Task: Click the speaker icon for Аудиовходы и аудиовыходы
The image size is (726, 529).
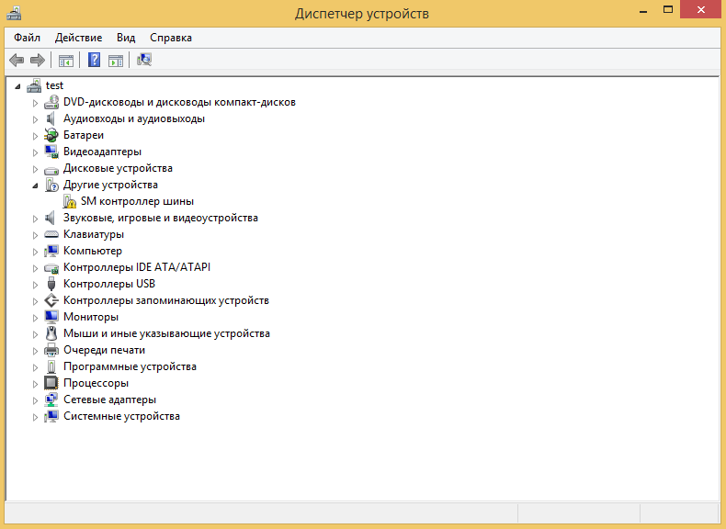Action: tap(51, 119)
